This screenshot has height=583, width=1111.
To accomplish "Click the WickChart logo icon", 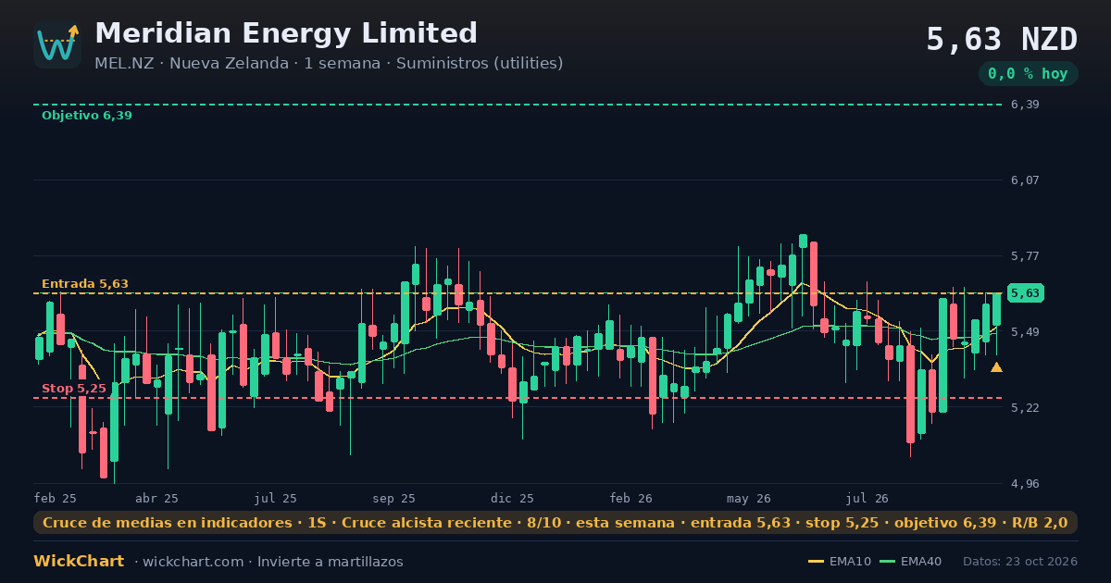I will click(57, 44).
